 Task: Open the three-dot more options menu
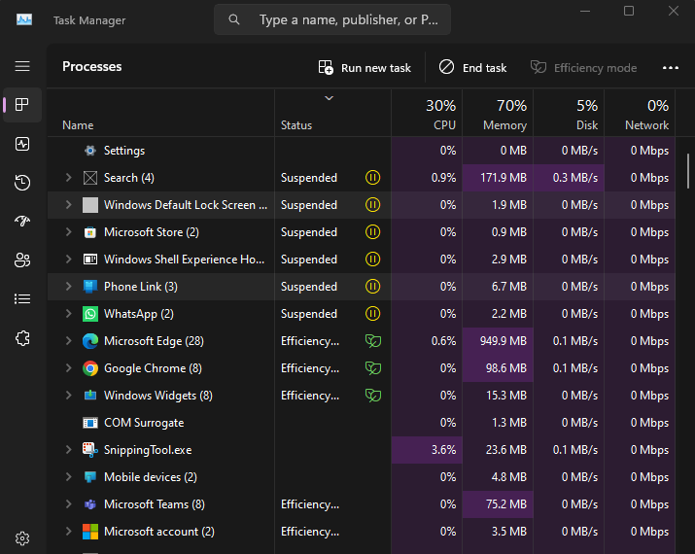pyautogui.click(x=670, y=68)
